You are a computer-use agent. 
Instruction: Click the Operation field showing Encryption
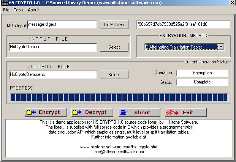pyautogui.click(x=202, y=73)
